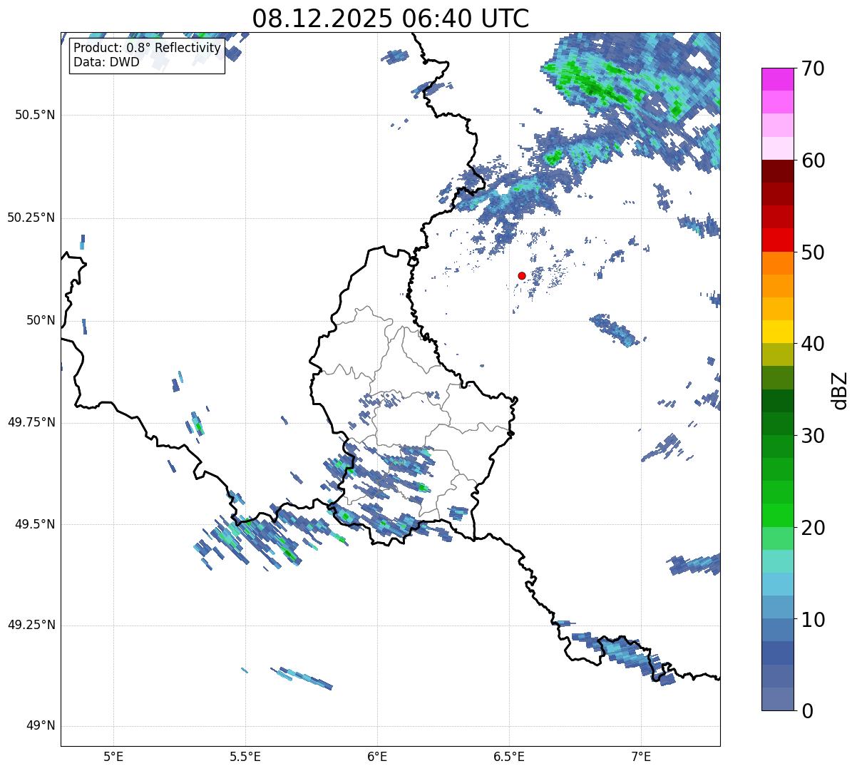Click the "dBZ" colorbar axis label
This screenshot has height=771, width=857.
840,390
